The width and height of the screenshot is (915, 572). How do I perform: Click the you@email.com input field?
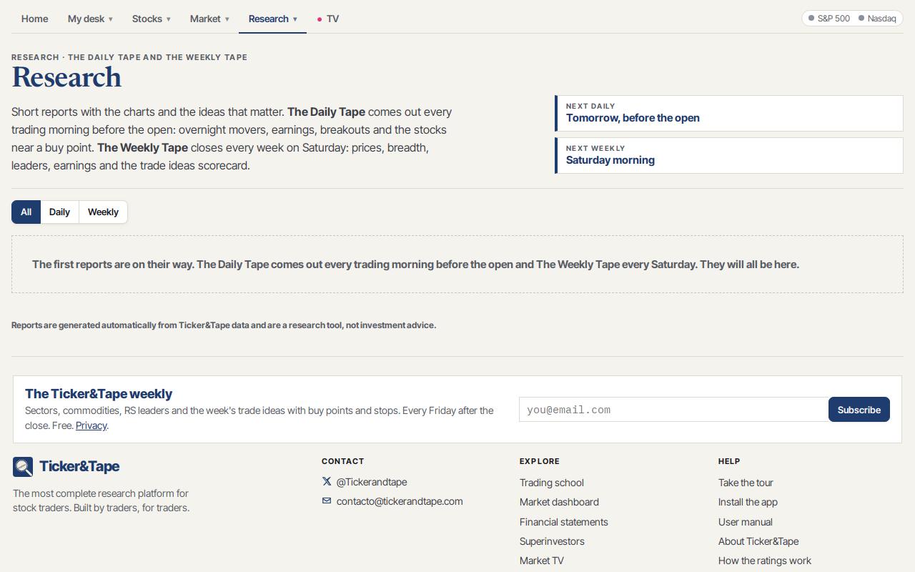pyautogui.click(x=673, y=410)
